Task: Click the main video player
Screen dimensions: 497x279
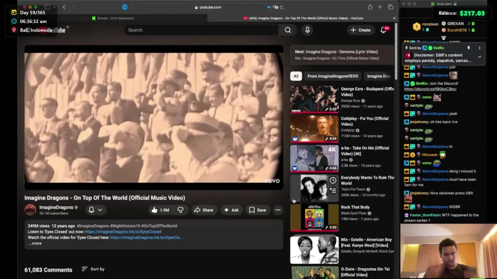Action: 154,117
